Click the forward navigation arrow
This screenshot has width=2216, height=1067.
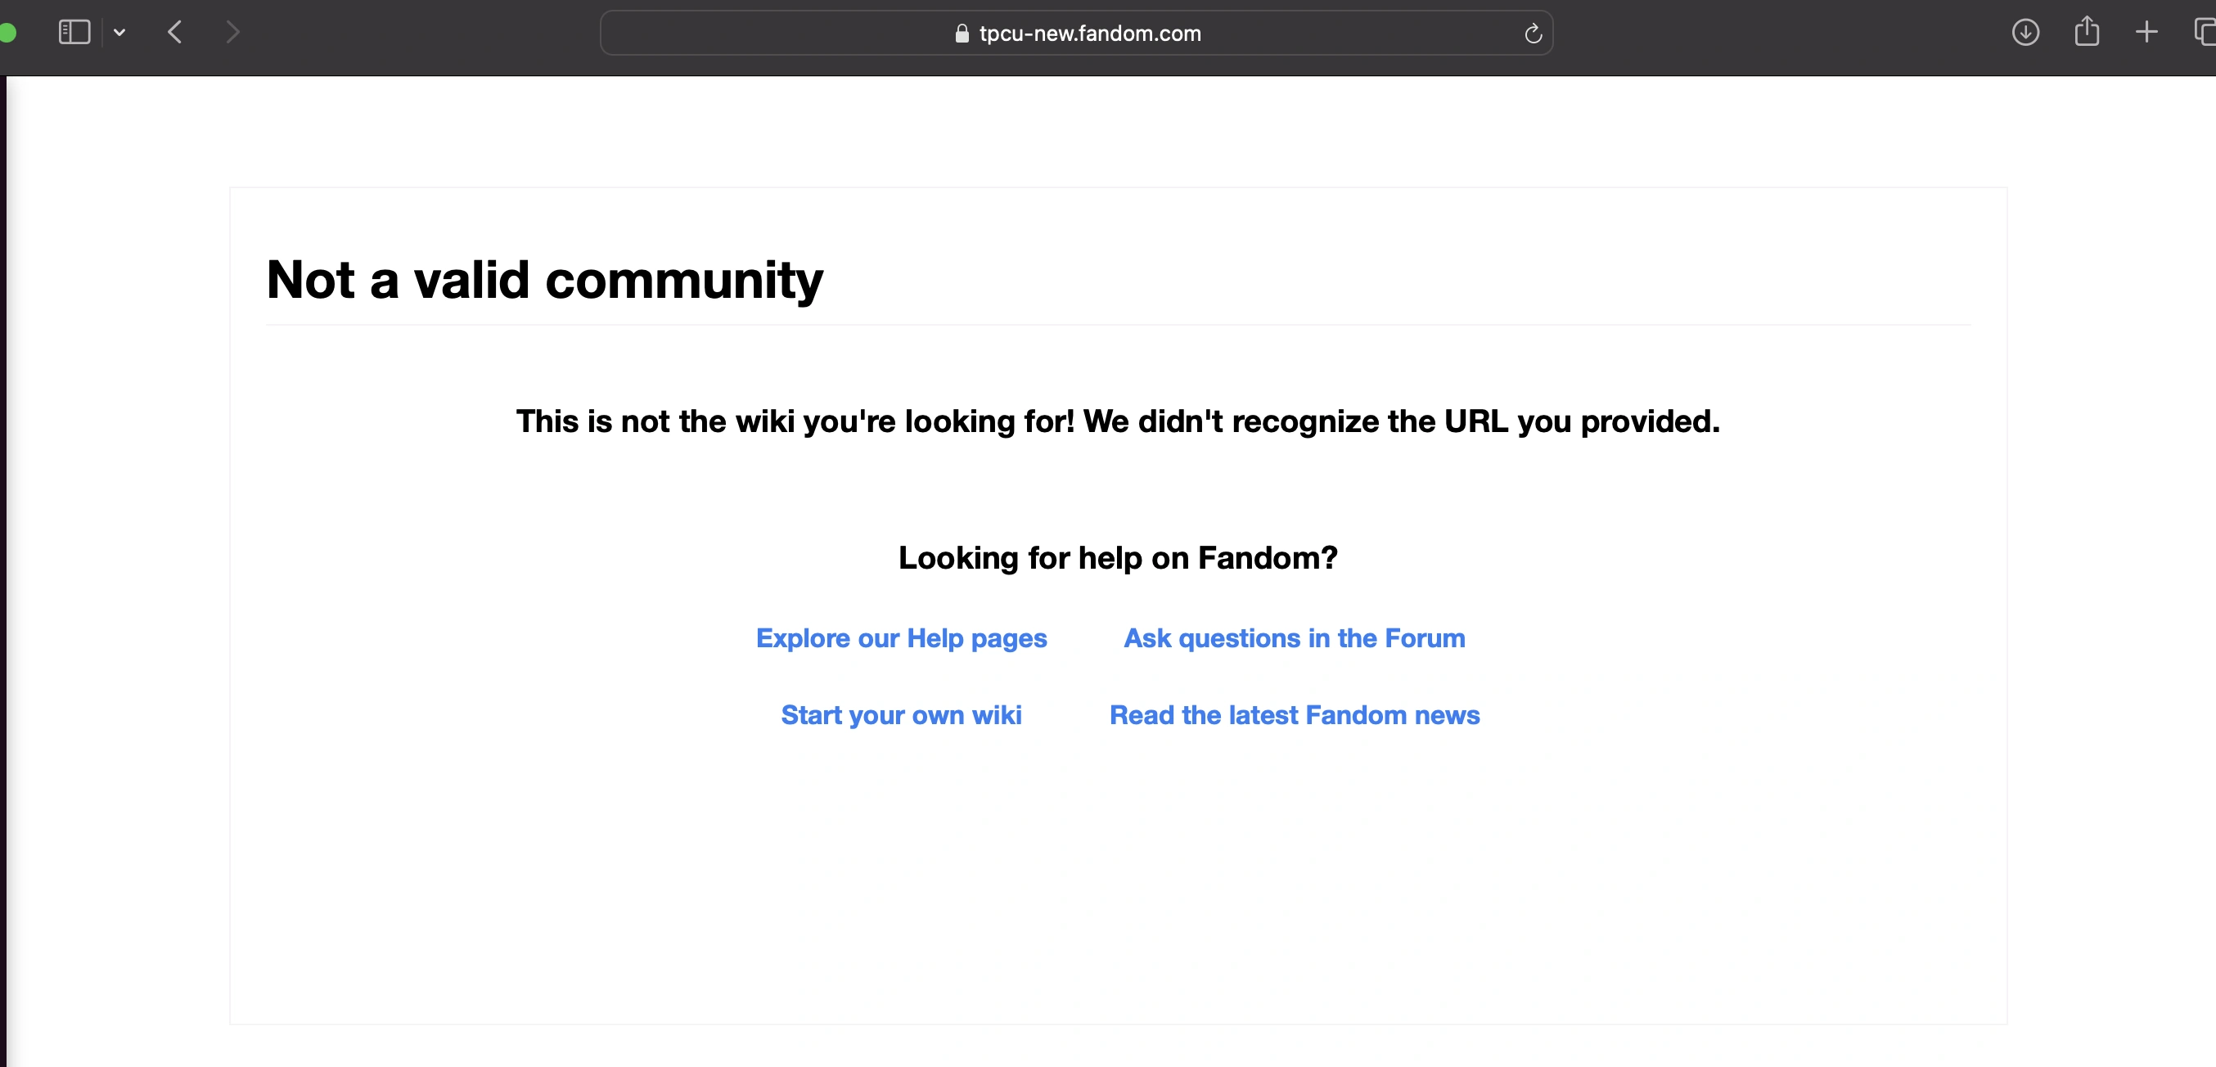click(232, 33)
